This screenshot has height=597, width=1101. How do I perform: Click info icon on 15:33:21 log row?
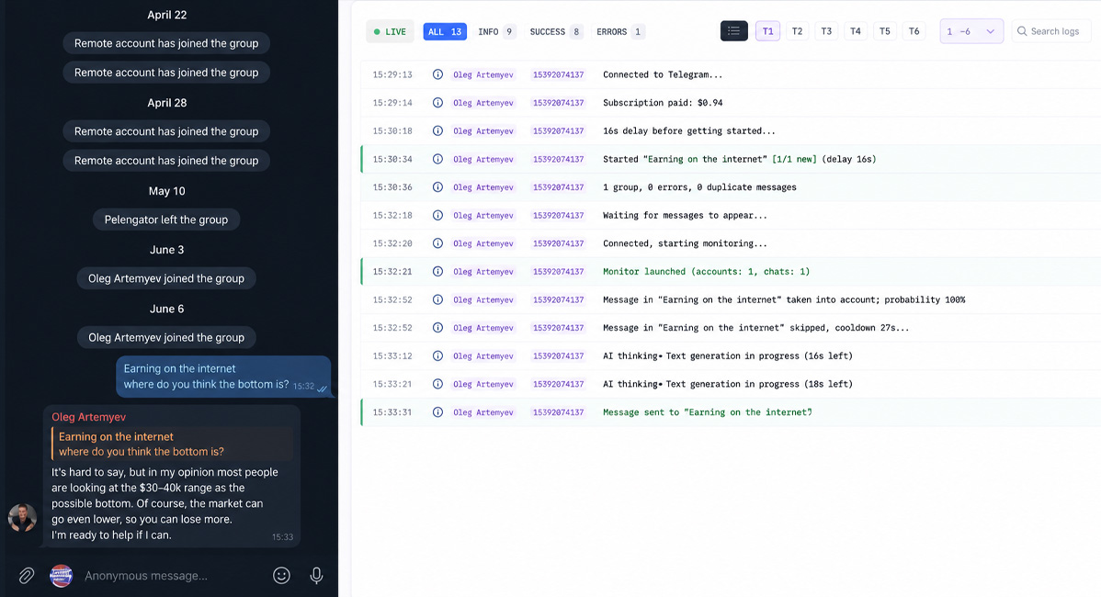pyautogui.click(x=437, y=384)
